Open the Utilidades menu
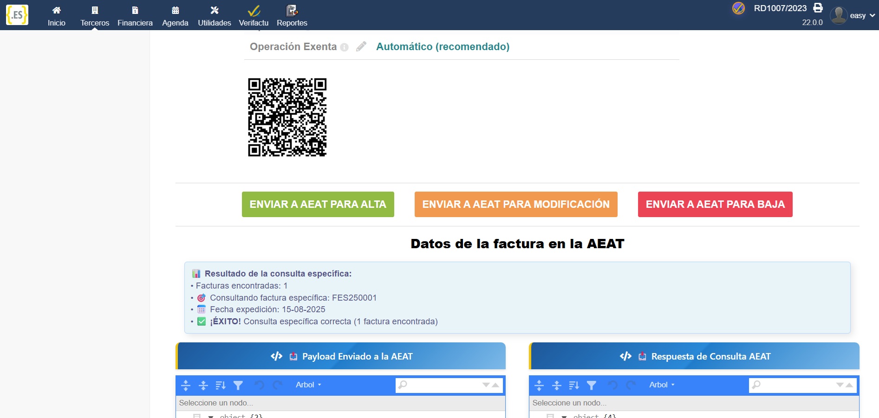Image resolution: width=879 pixels, height=418 pixels. pyautogui.click(x=215, y=16)
